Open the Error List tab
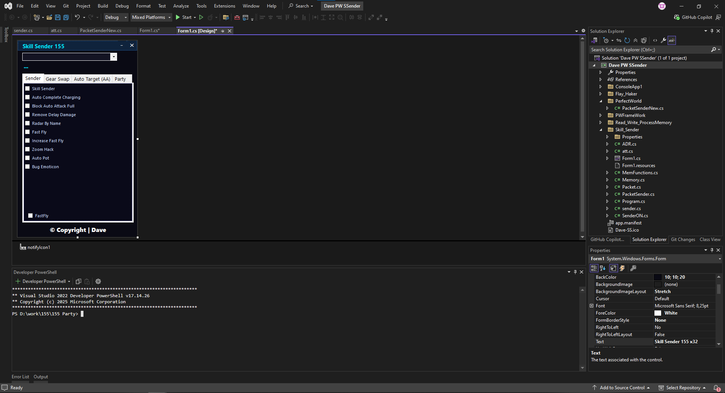This screenshot has width=725, height=393. point(20,377)
